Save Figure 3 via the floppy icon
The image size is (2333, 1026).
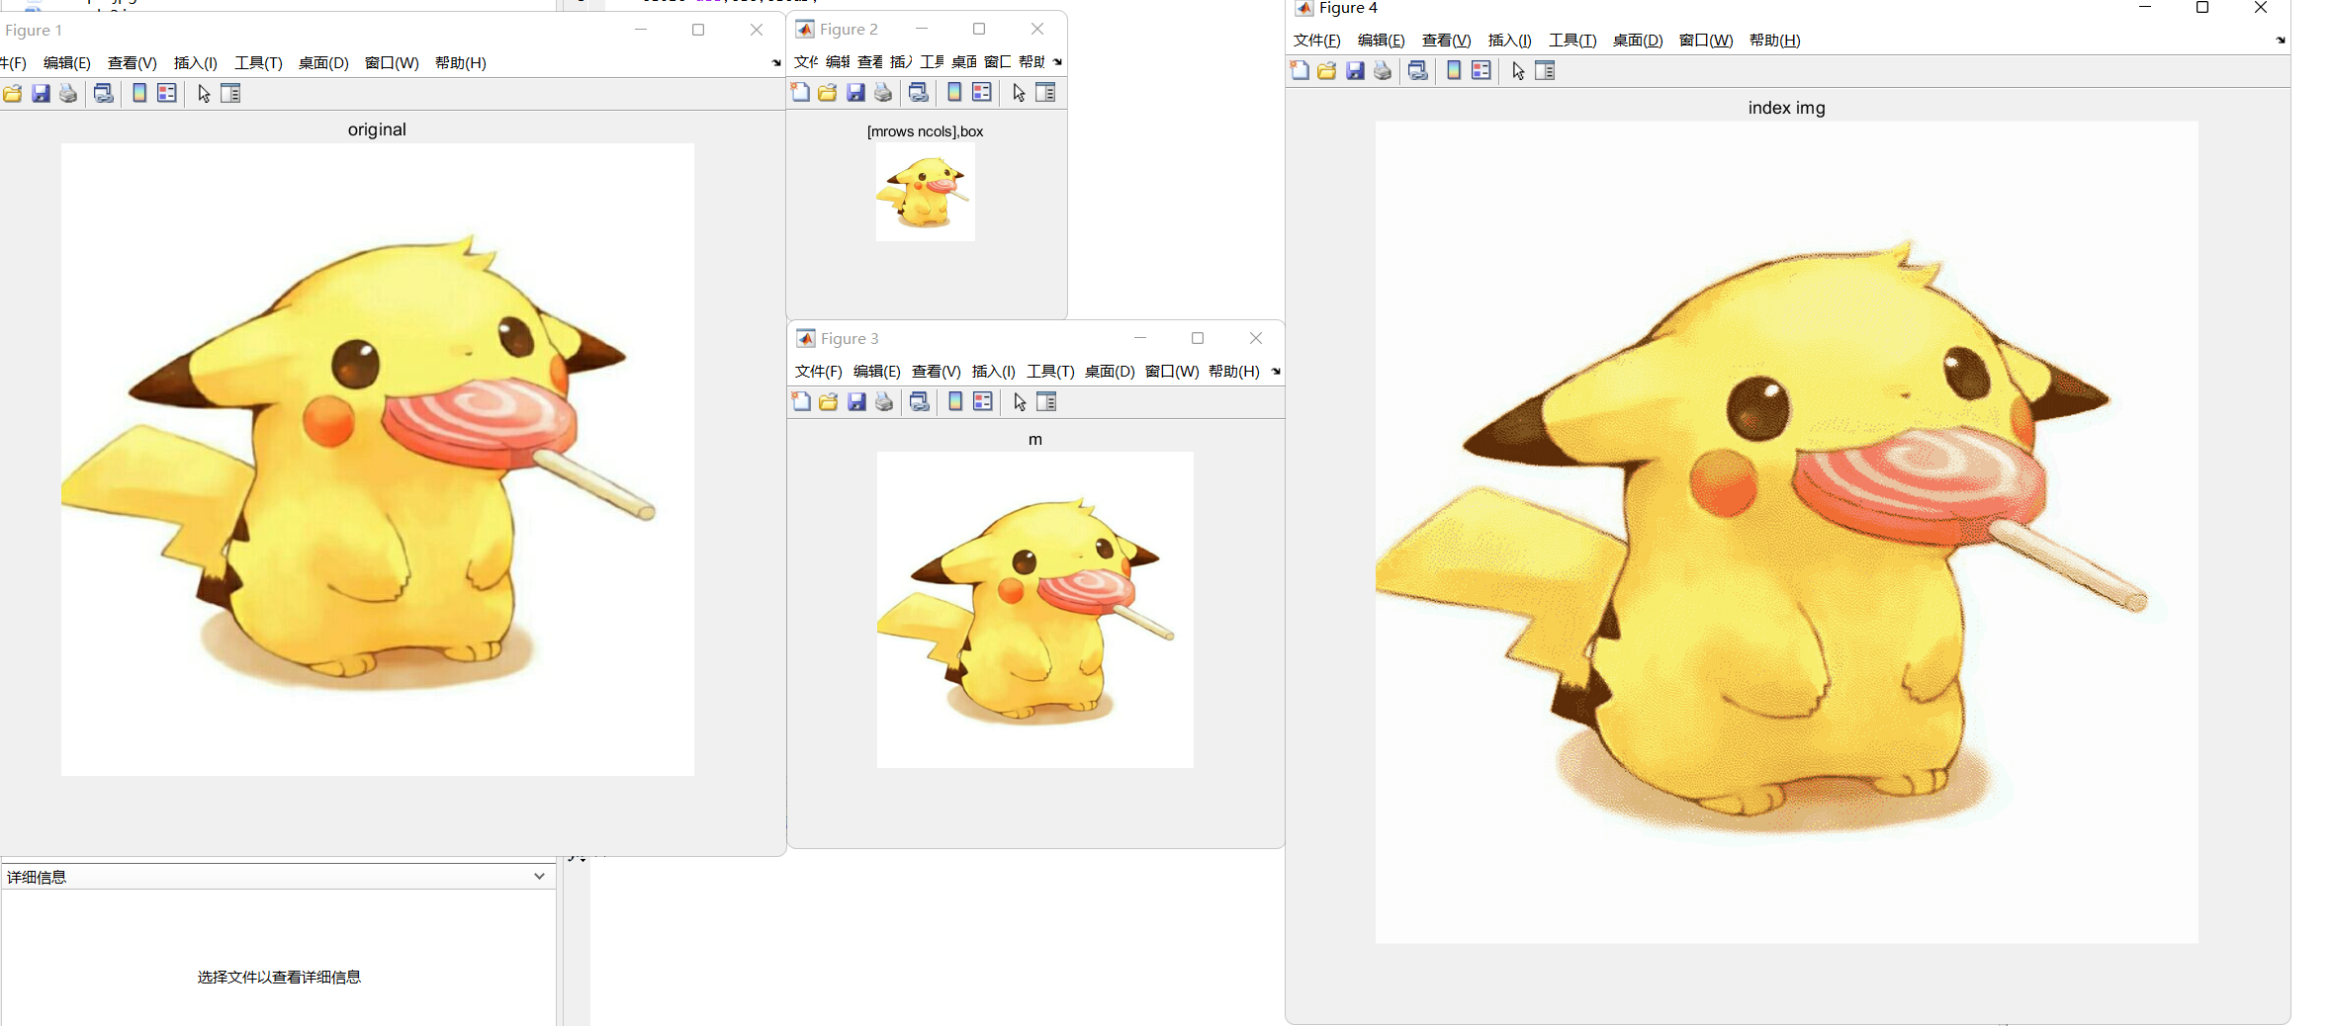pos(856,402)
